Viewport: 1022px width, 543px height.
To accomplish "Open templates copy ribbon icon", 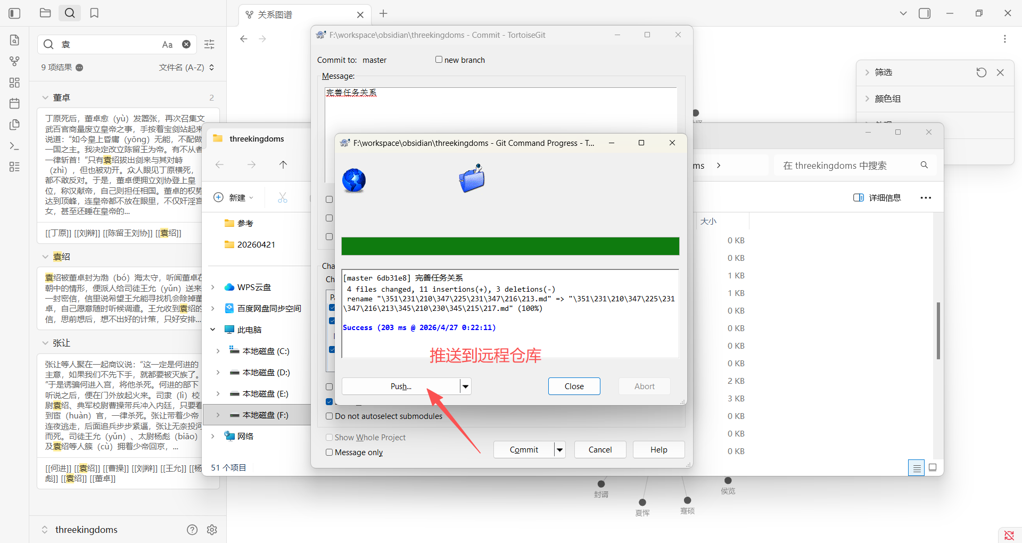I will [14, 125].
